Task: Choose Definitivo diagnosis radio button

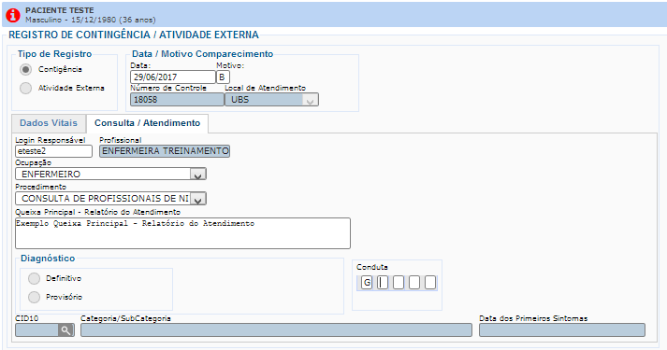Action: (x=34, y=278)
